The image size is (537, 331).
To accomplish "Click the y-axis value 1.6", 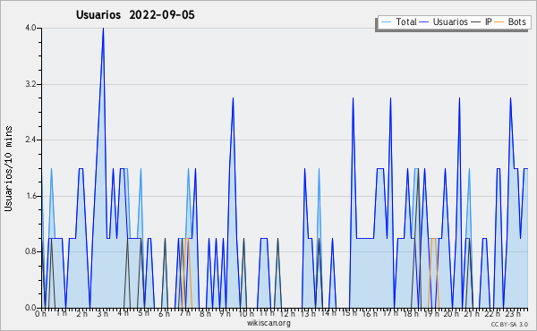I will pos(30,196).
